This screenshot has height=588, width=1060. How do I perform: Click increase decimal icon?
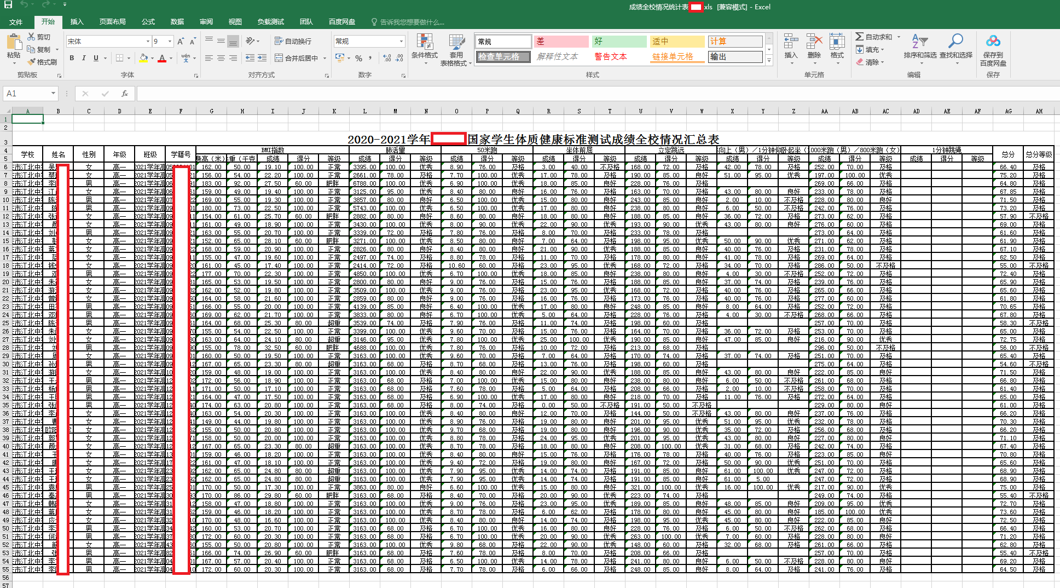tap(387, 58)
